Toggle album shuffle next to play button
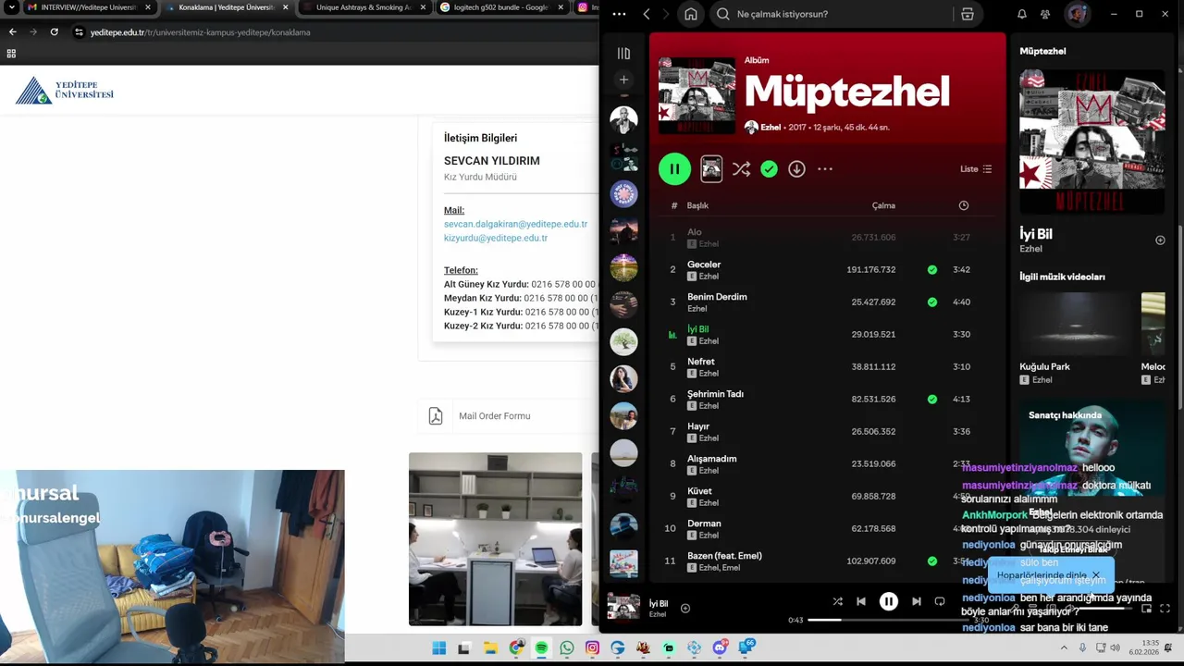The width and height of the screenshot is (1184, 666). pos(741,169)
